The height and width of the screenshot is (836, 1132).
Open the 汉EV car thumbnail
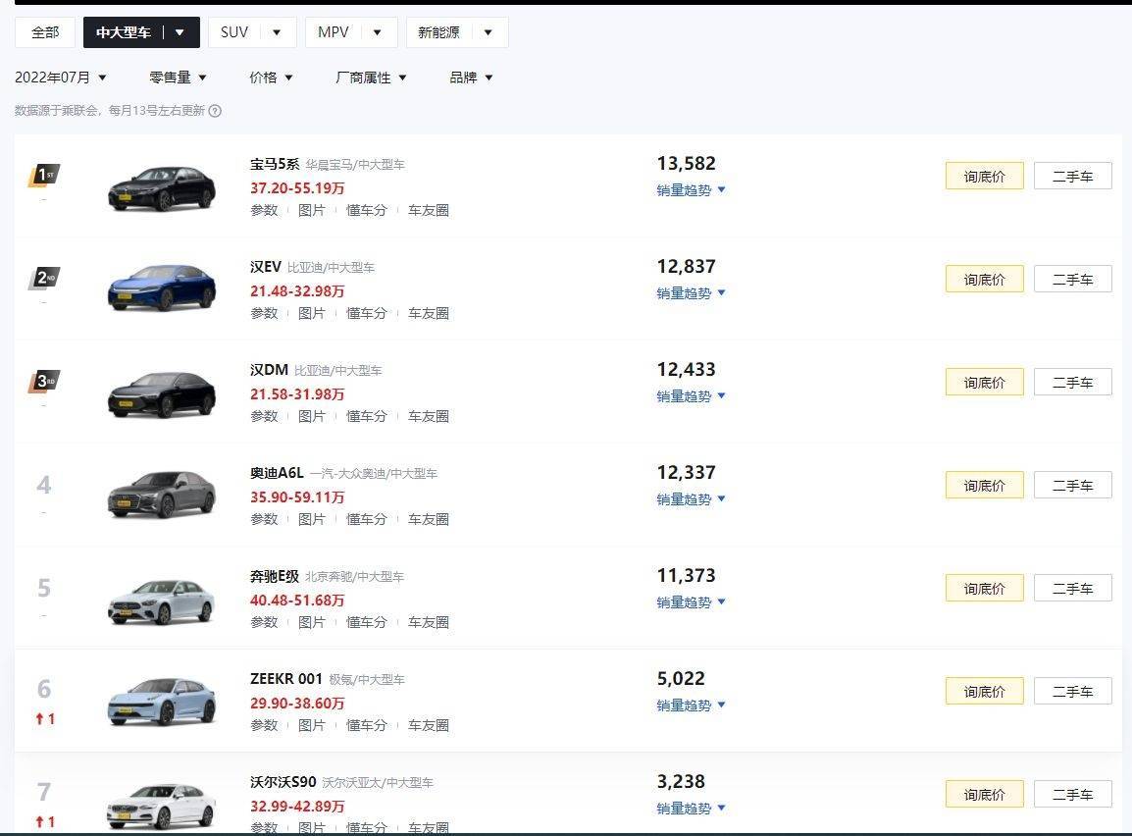pyautogui.click(x=161, y=287)
